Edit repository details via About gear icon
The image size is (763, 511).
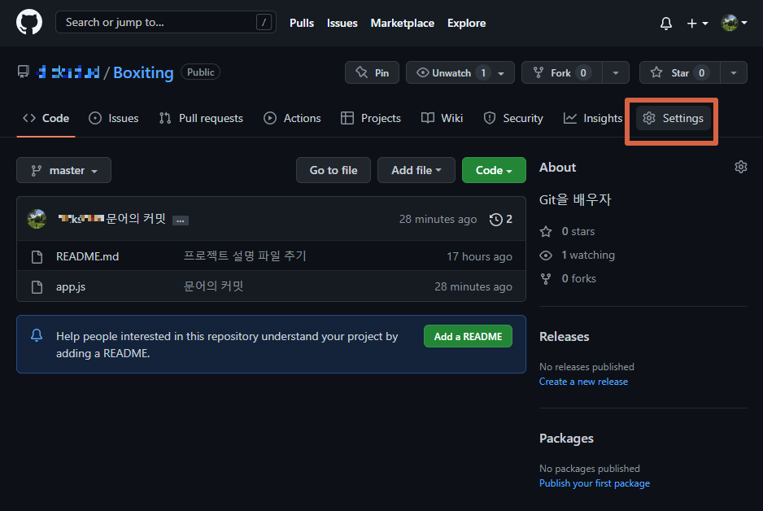pos(740,167)
